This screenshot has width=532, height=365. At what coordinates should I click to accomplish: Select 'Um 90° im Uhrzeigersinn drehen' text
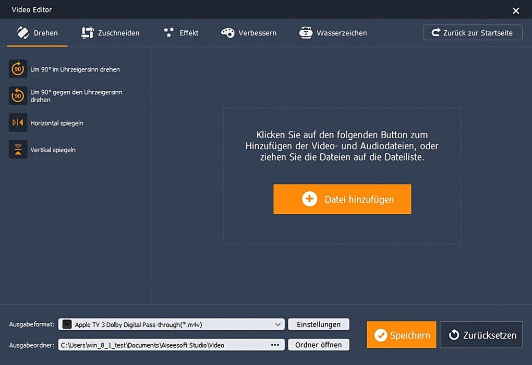75,69
